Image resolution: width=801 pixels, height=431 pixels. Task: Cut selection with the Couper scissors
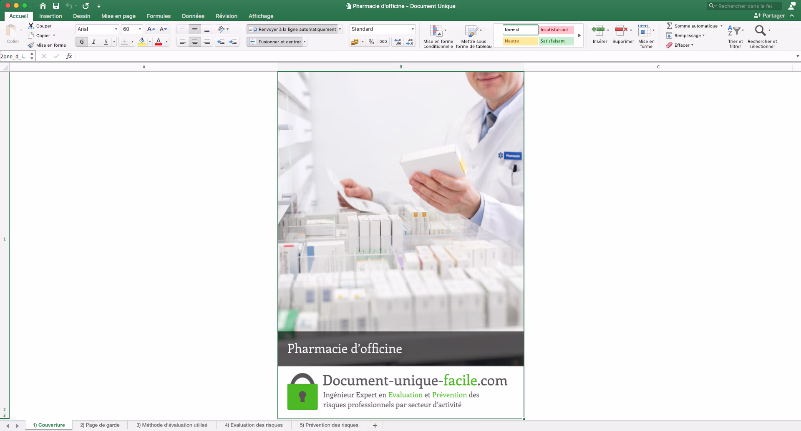(40, 26)
